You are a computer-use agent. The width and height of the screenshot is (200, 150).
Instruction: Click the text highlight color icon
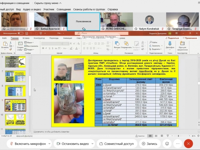click(x=71, y=48)
